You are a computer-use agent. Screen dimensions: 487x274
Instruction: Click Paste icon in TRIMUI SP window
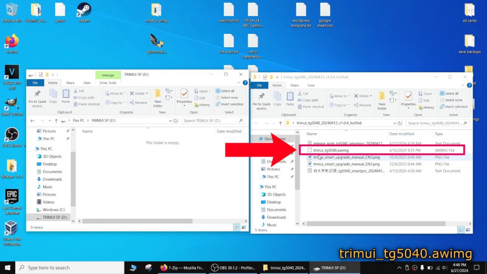pos(66,96)
